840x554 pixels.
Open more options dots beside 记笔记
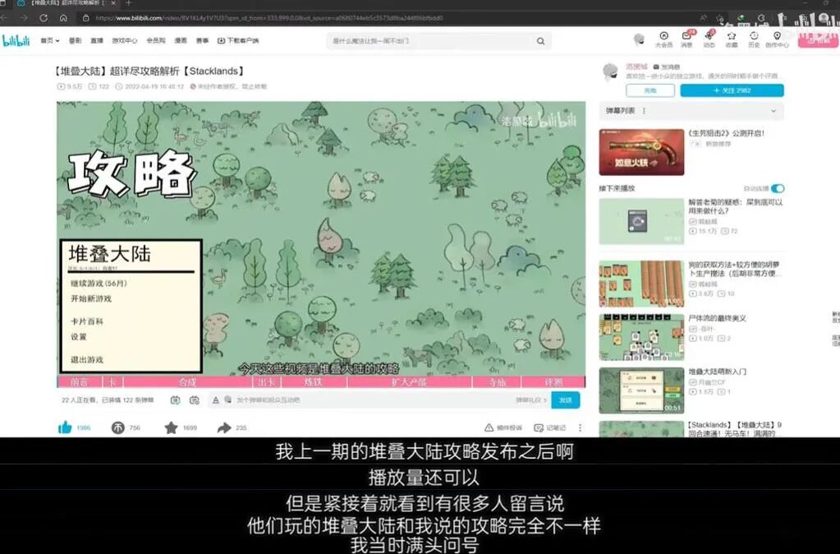click(x=581, y=428)
